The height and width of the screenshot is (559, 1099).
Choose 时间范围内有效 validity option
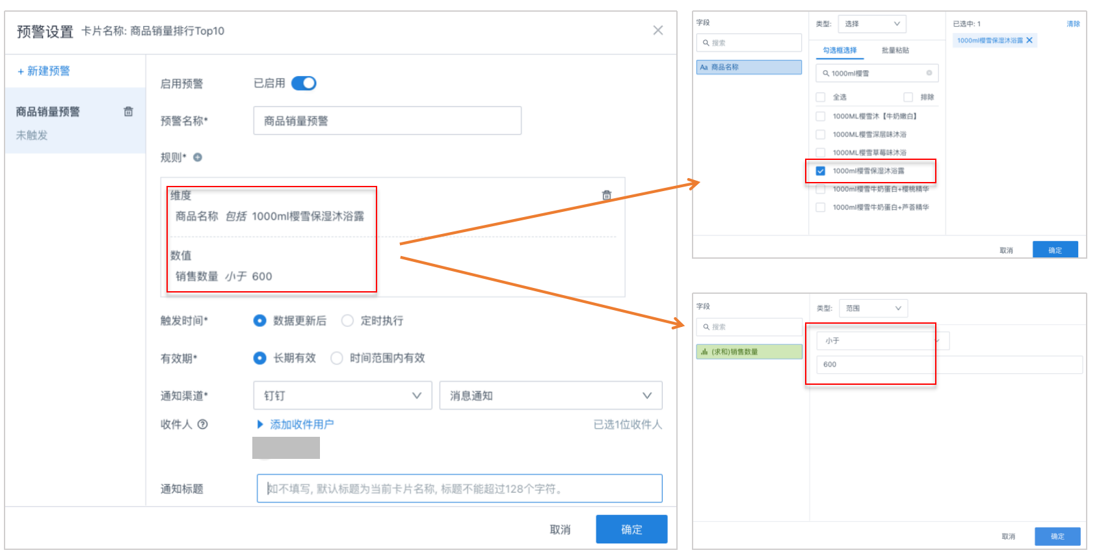337,358
